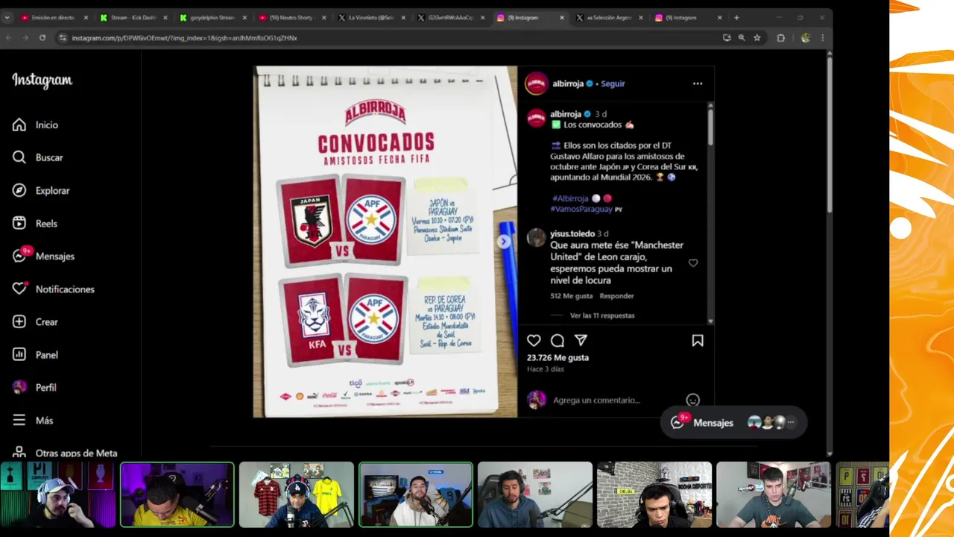Click the Convocados post image

(385, 242)
